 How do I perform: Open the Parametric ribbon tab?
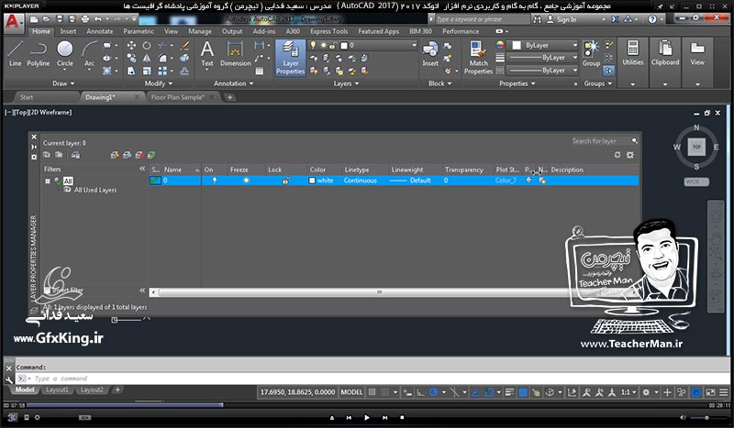(x=139, y=31)
